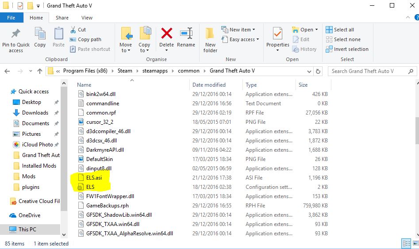Click Pin to Quick access icon

pos(16,34)
